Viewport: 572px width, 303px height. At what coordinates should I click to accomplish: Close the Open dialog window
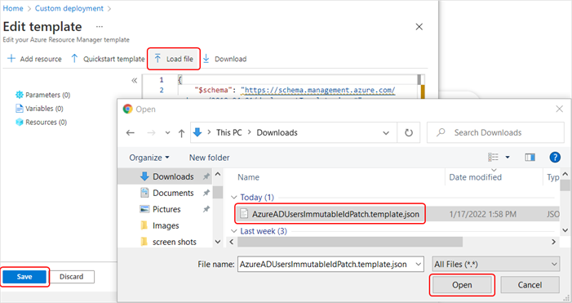click(559, 109)
